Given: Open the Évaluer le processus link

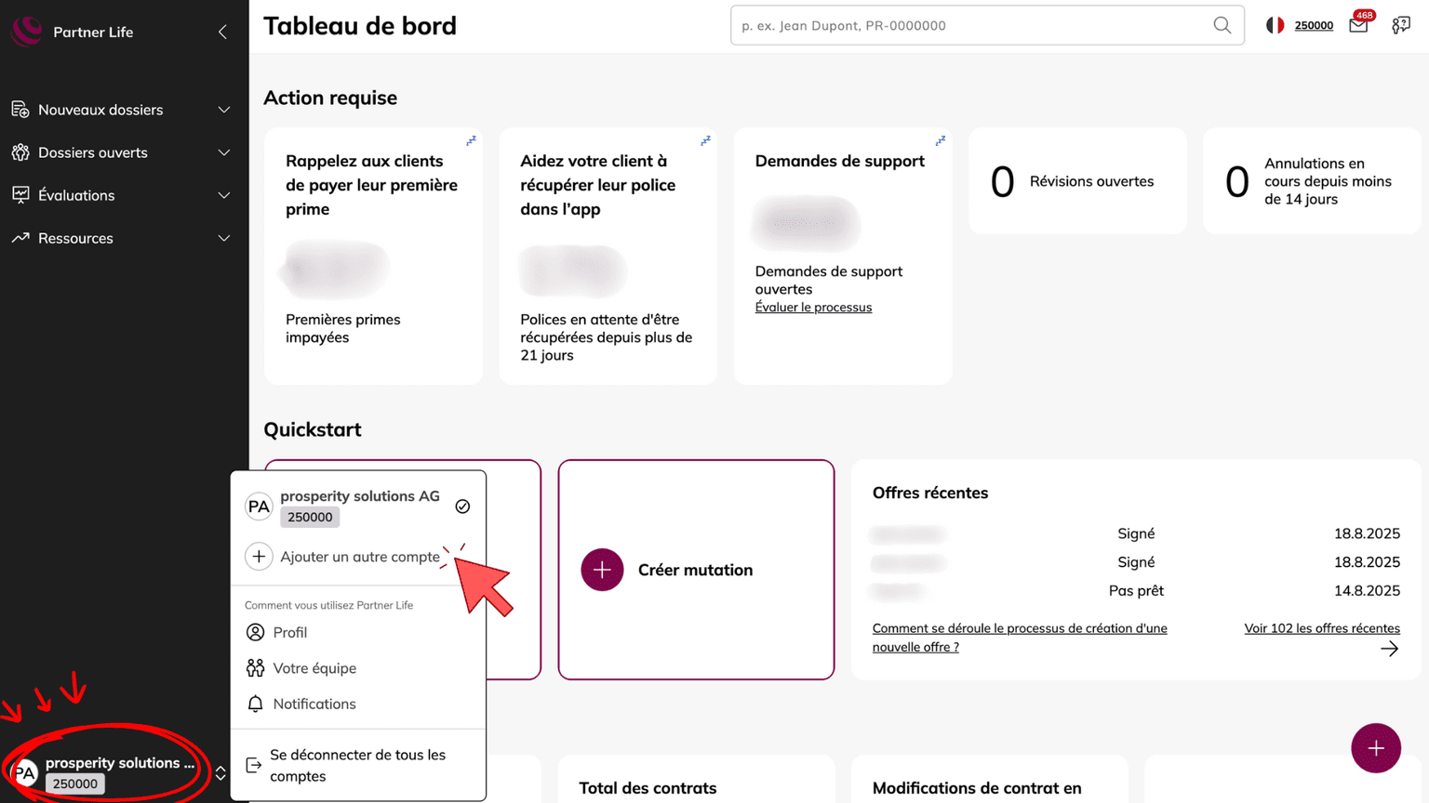Looking at the screenshot, I should pyautogui.click(x=813, y=308).
